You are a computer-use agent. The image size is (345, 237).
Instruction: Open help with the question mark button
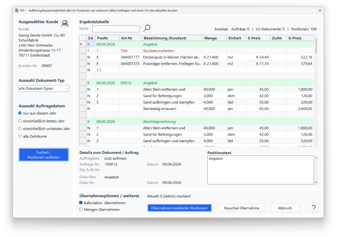(314, 208)
